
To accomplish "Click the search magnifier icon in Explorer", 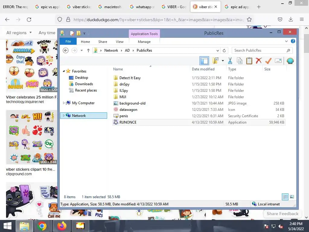I will pos(288,50).
